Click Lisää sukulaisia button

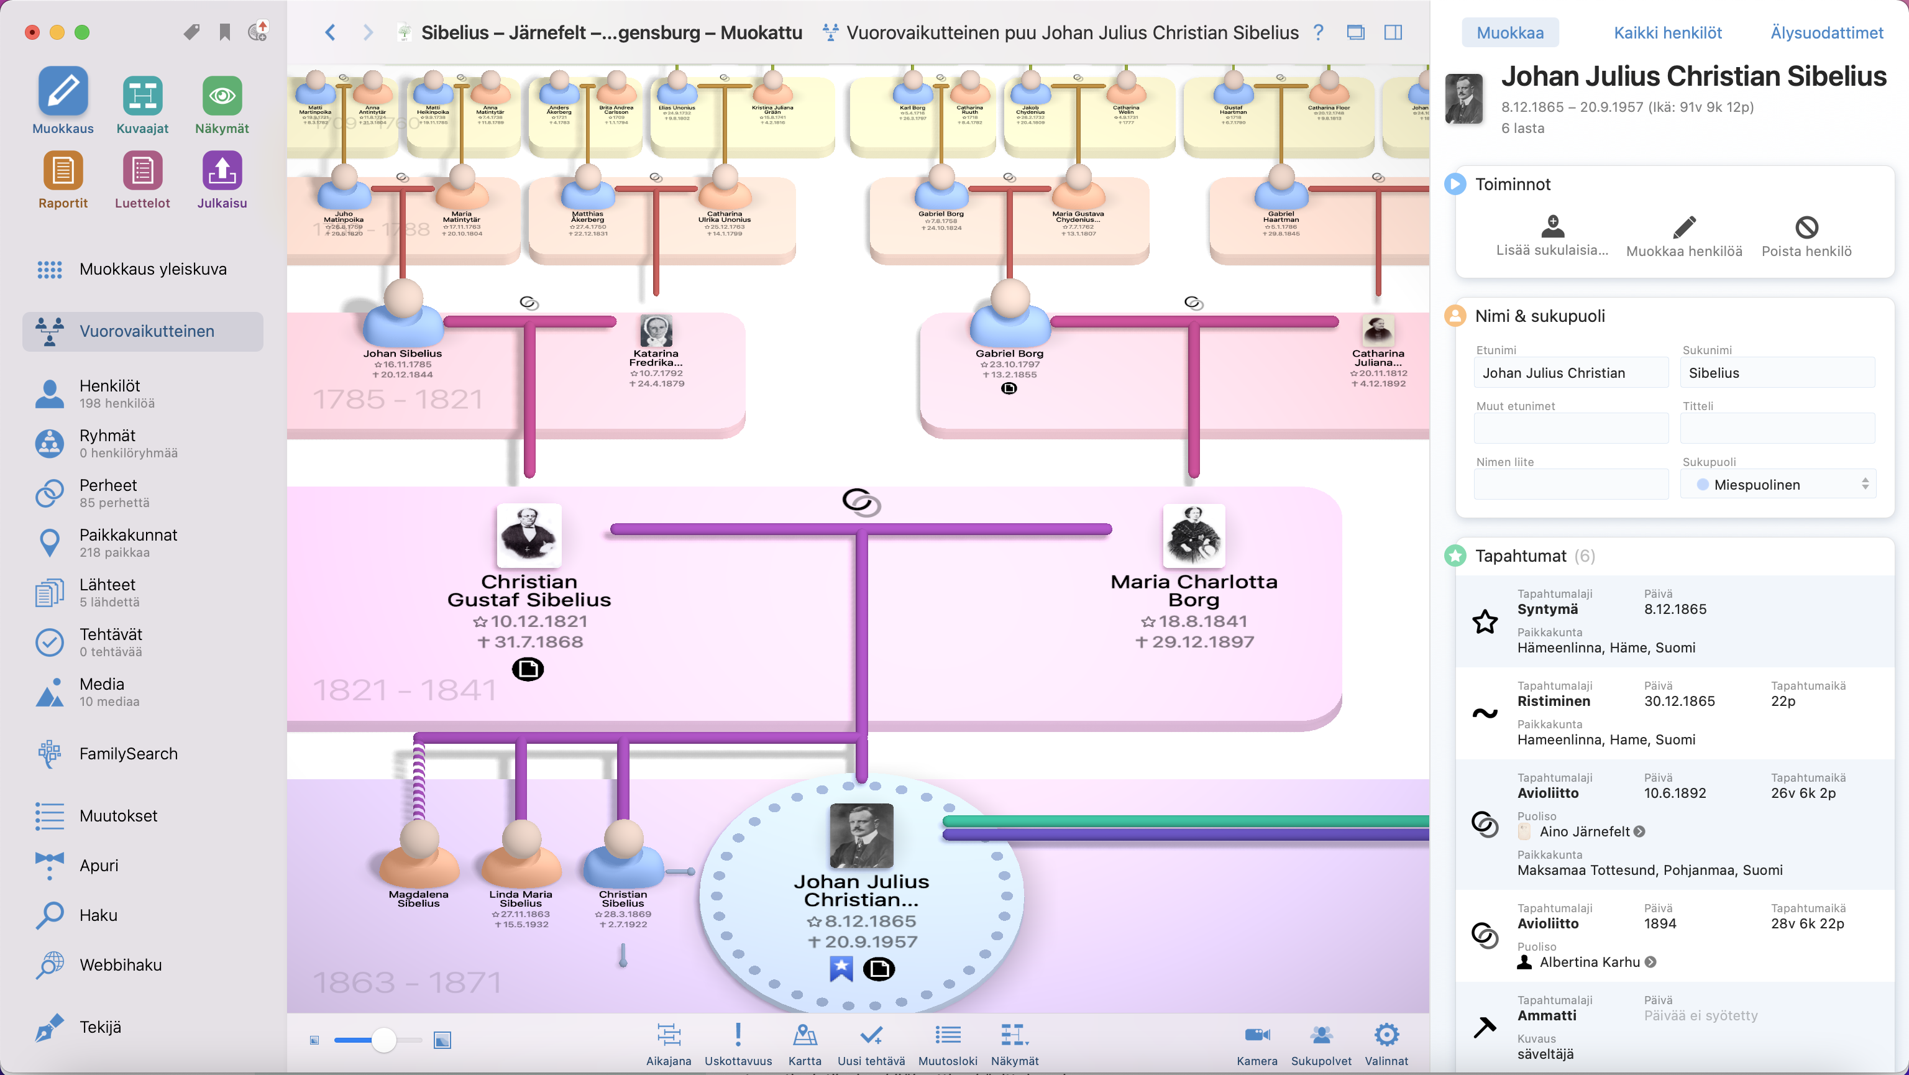click(x=1552, y=236)
